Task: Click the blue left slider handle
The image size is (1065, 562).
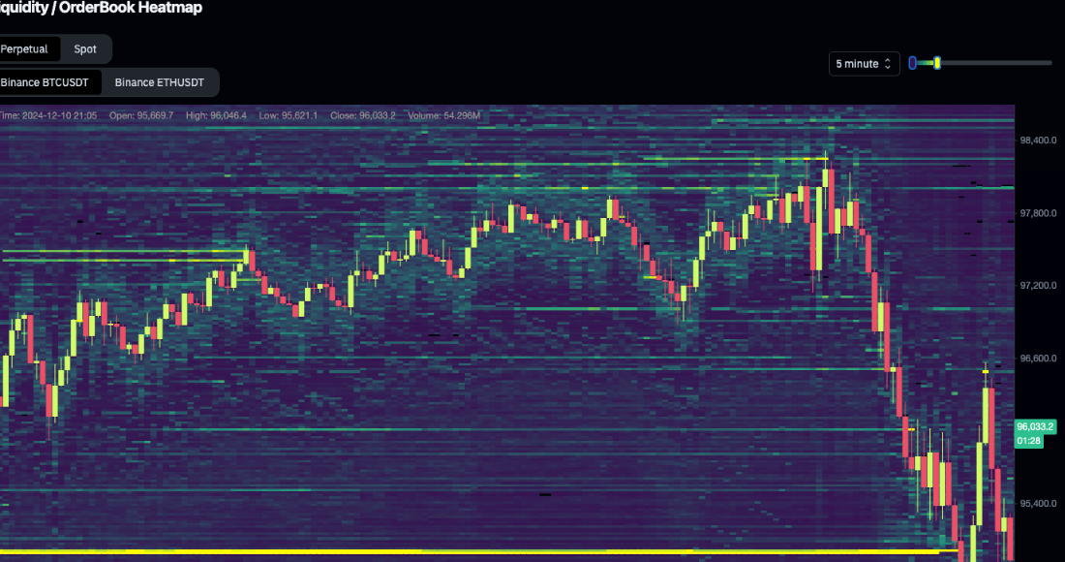Action: pos(912,63)
